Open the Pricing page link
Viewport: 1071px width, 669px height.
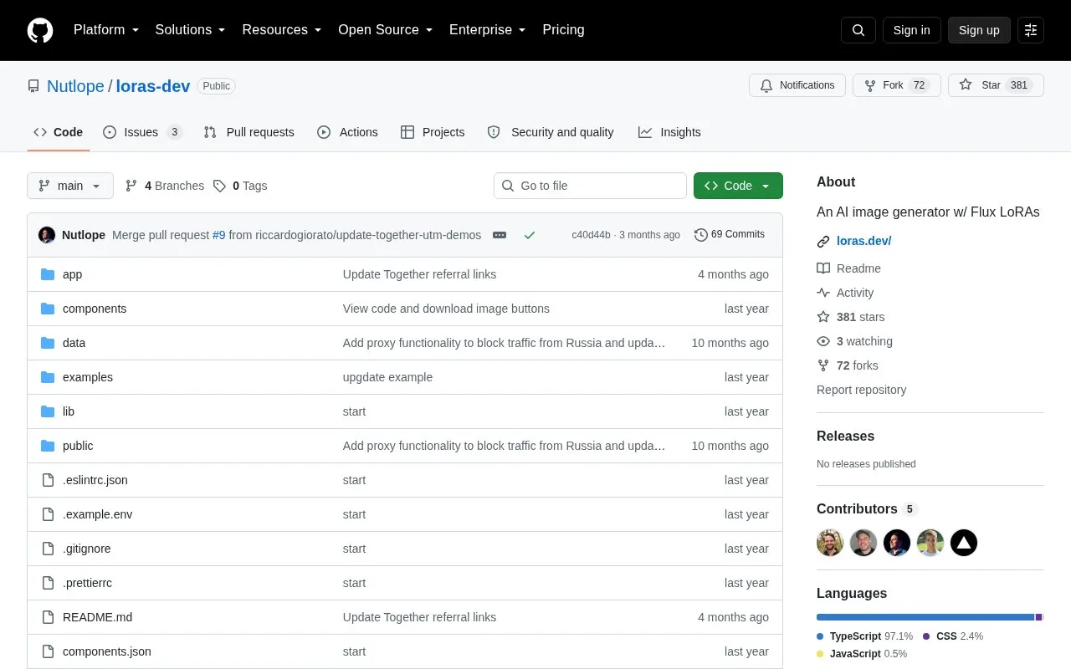(563, 30)
